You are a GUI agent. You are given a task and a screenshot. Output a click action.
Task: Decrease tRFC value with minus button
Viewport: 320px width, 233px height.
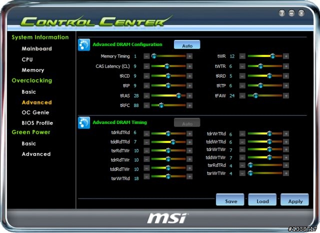click(146, 105)
